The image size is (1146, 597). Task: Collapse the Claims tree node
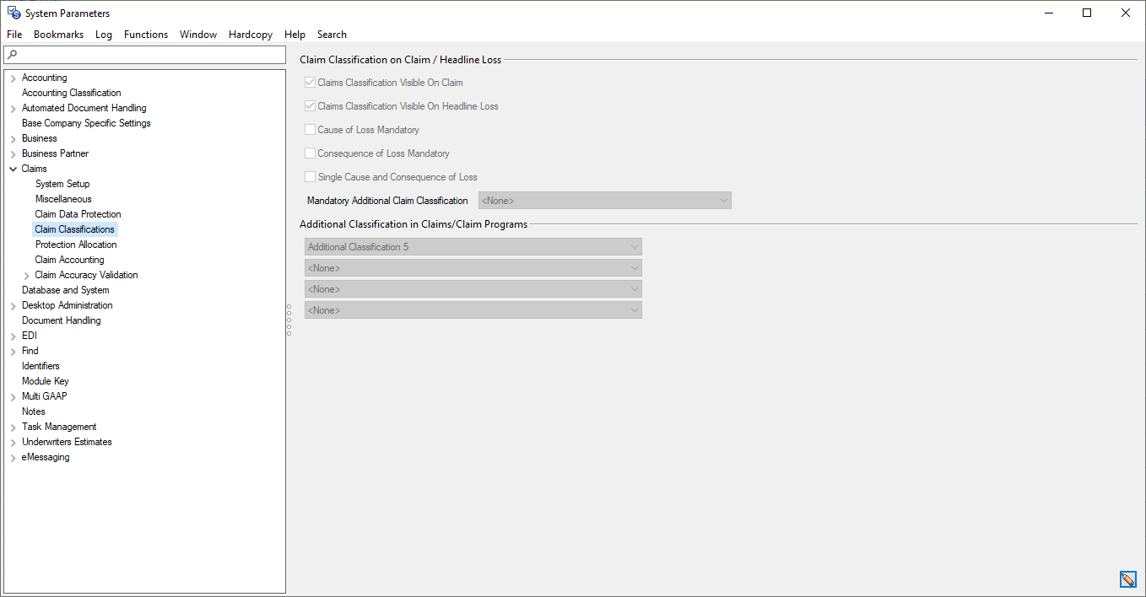tap(13, 169)
